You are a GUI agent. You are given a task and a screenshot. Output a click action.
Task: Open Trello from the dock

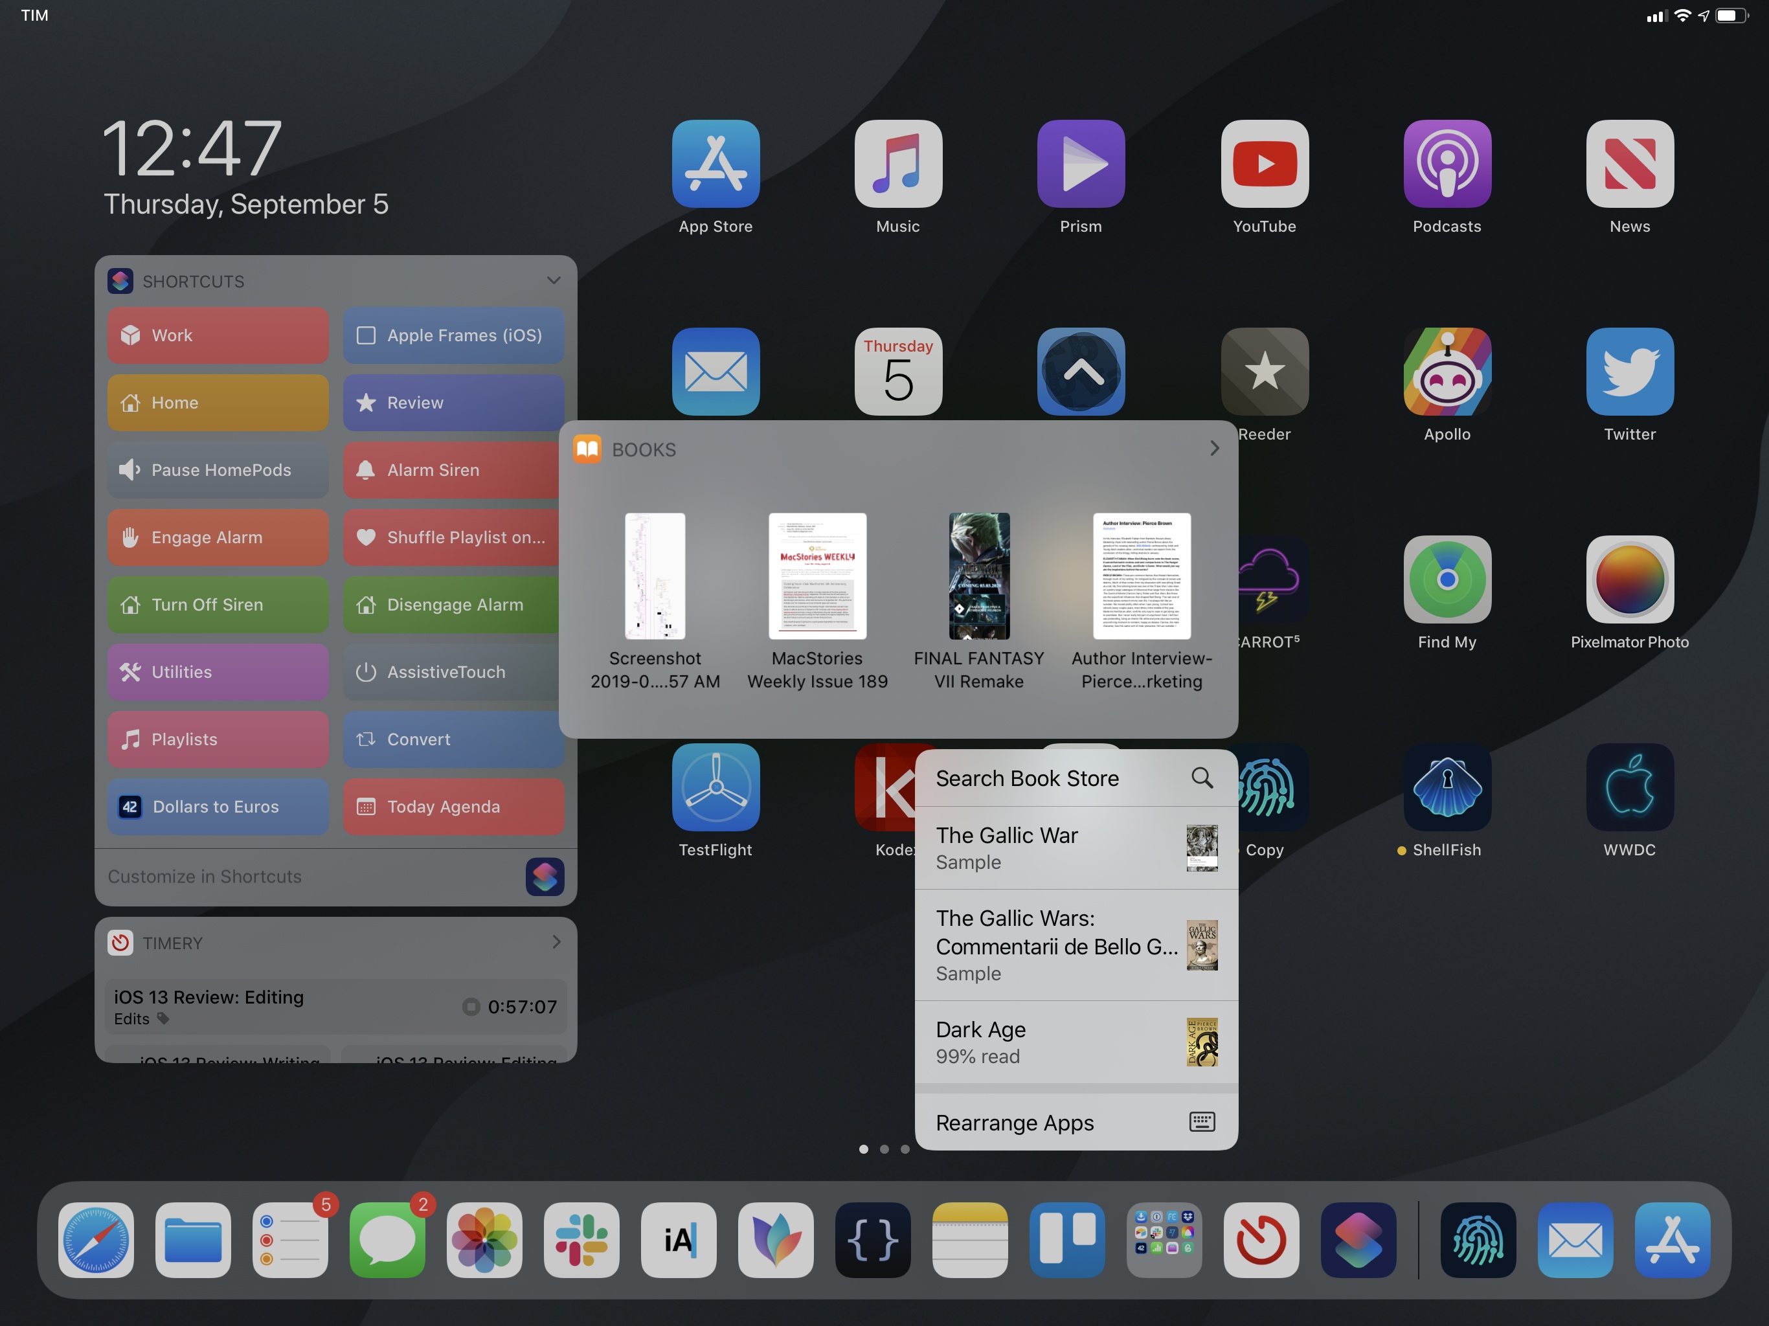point(1067,1240)
